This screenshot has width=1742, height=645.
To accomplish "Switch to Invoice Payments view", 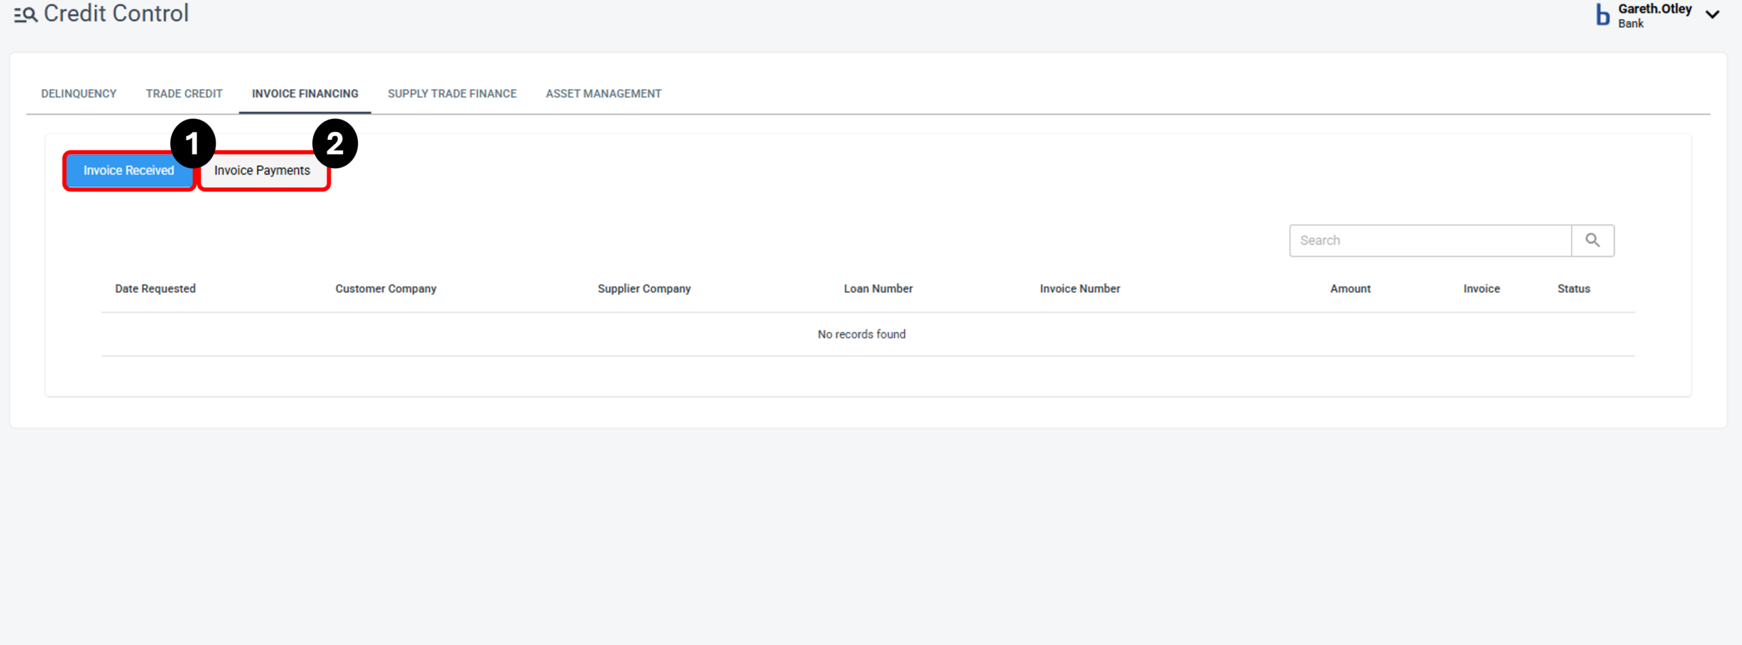I will click(263, 171).
